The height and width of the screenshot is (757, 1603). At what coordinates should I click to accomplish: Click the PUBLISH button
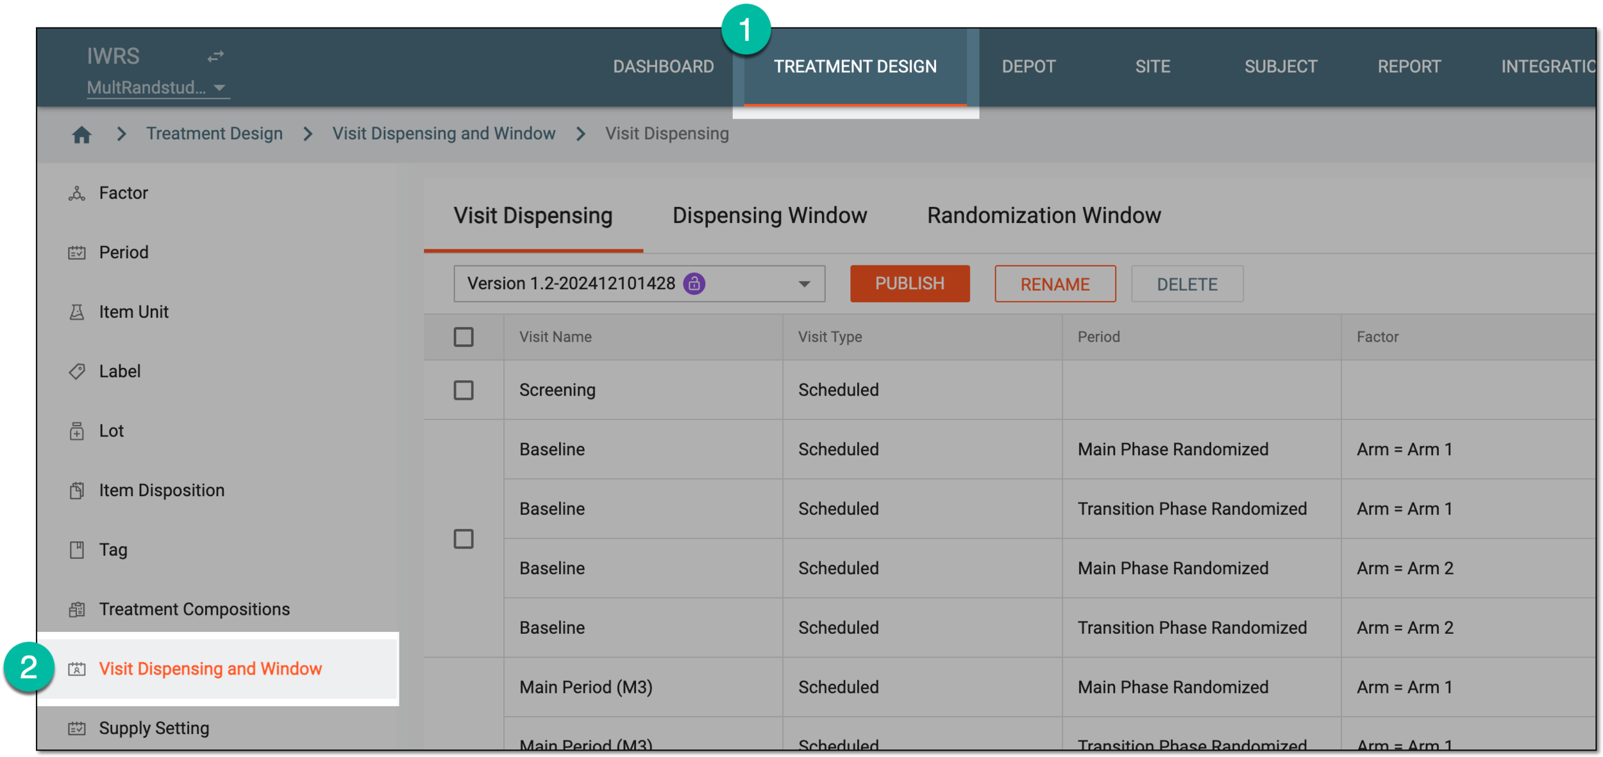point(910,284)
